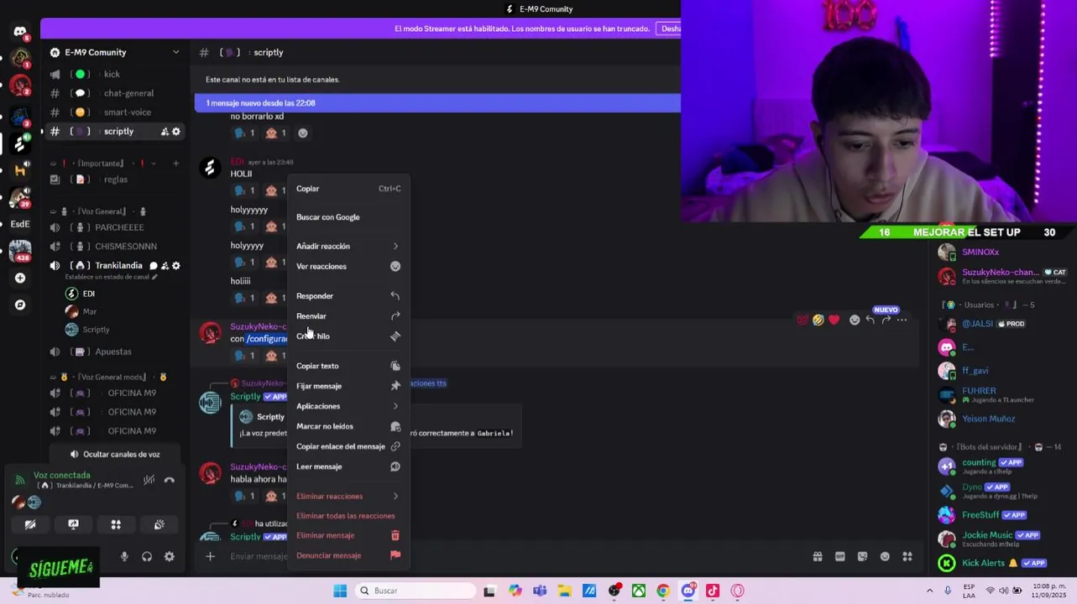
Task: Click member Yeison Muñoz in list
Action: 989,419
